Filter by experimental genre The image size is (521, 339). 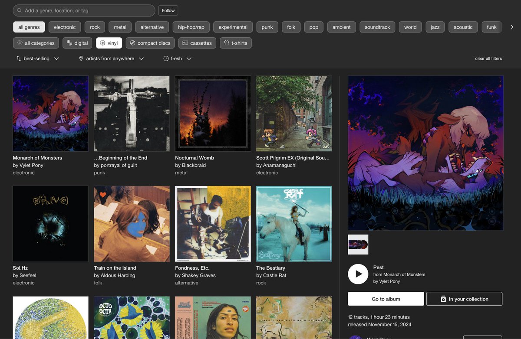[x=233, y=27]
